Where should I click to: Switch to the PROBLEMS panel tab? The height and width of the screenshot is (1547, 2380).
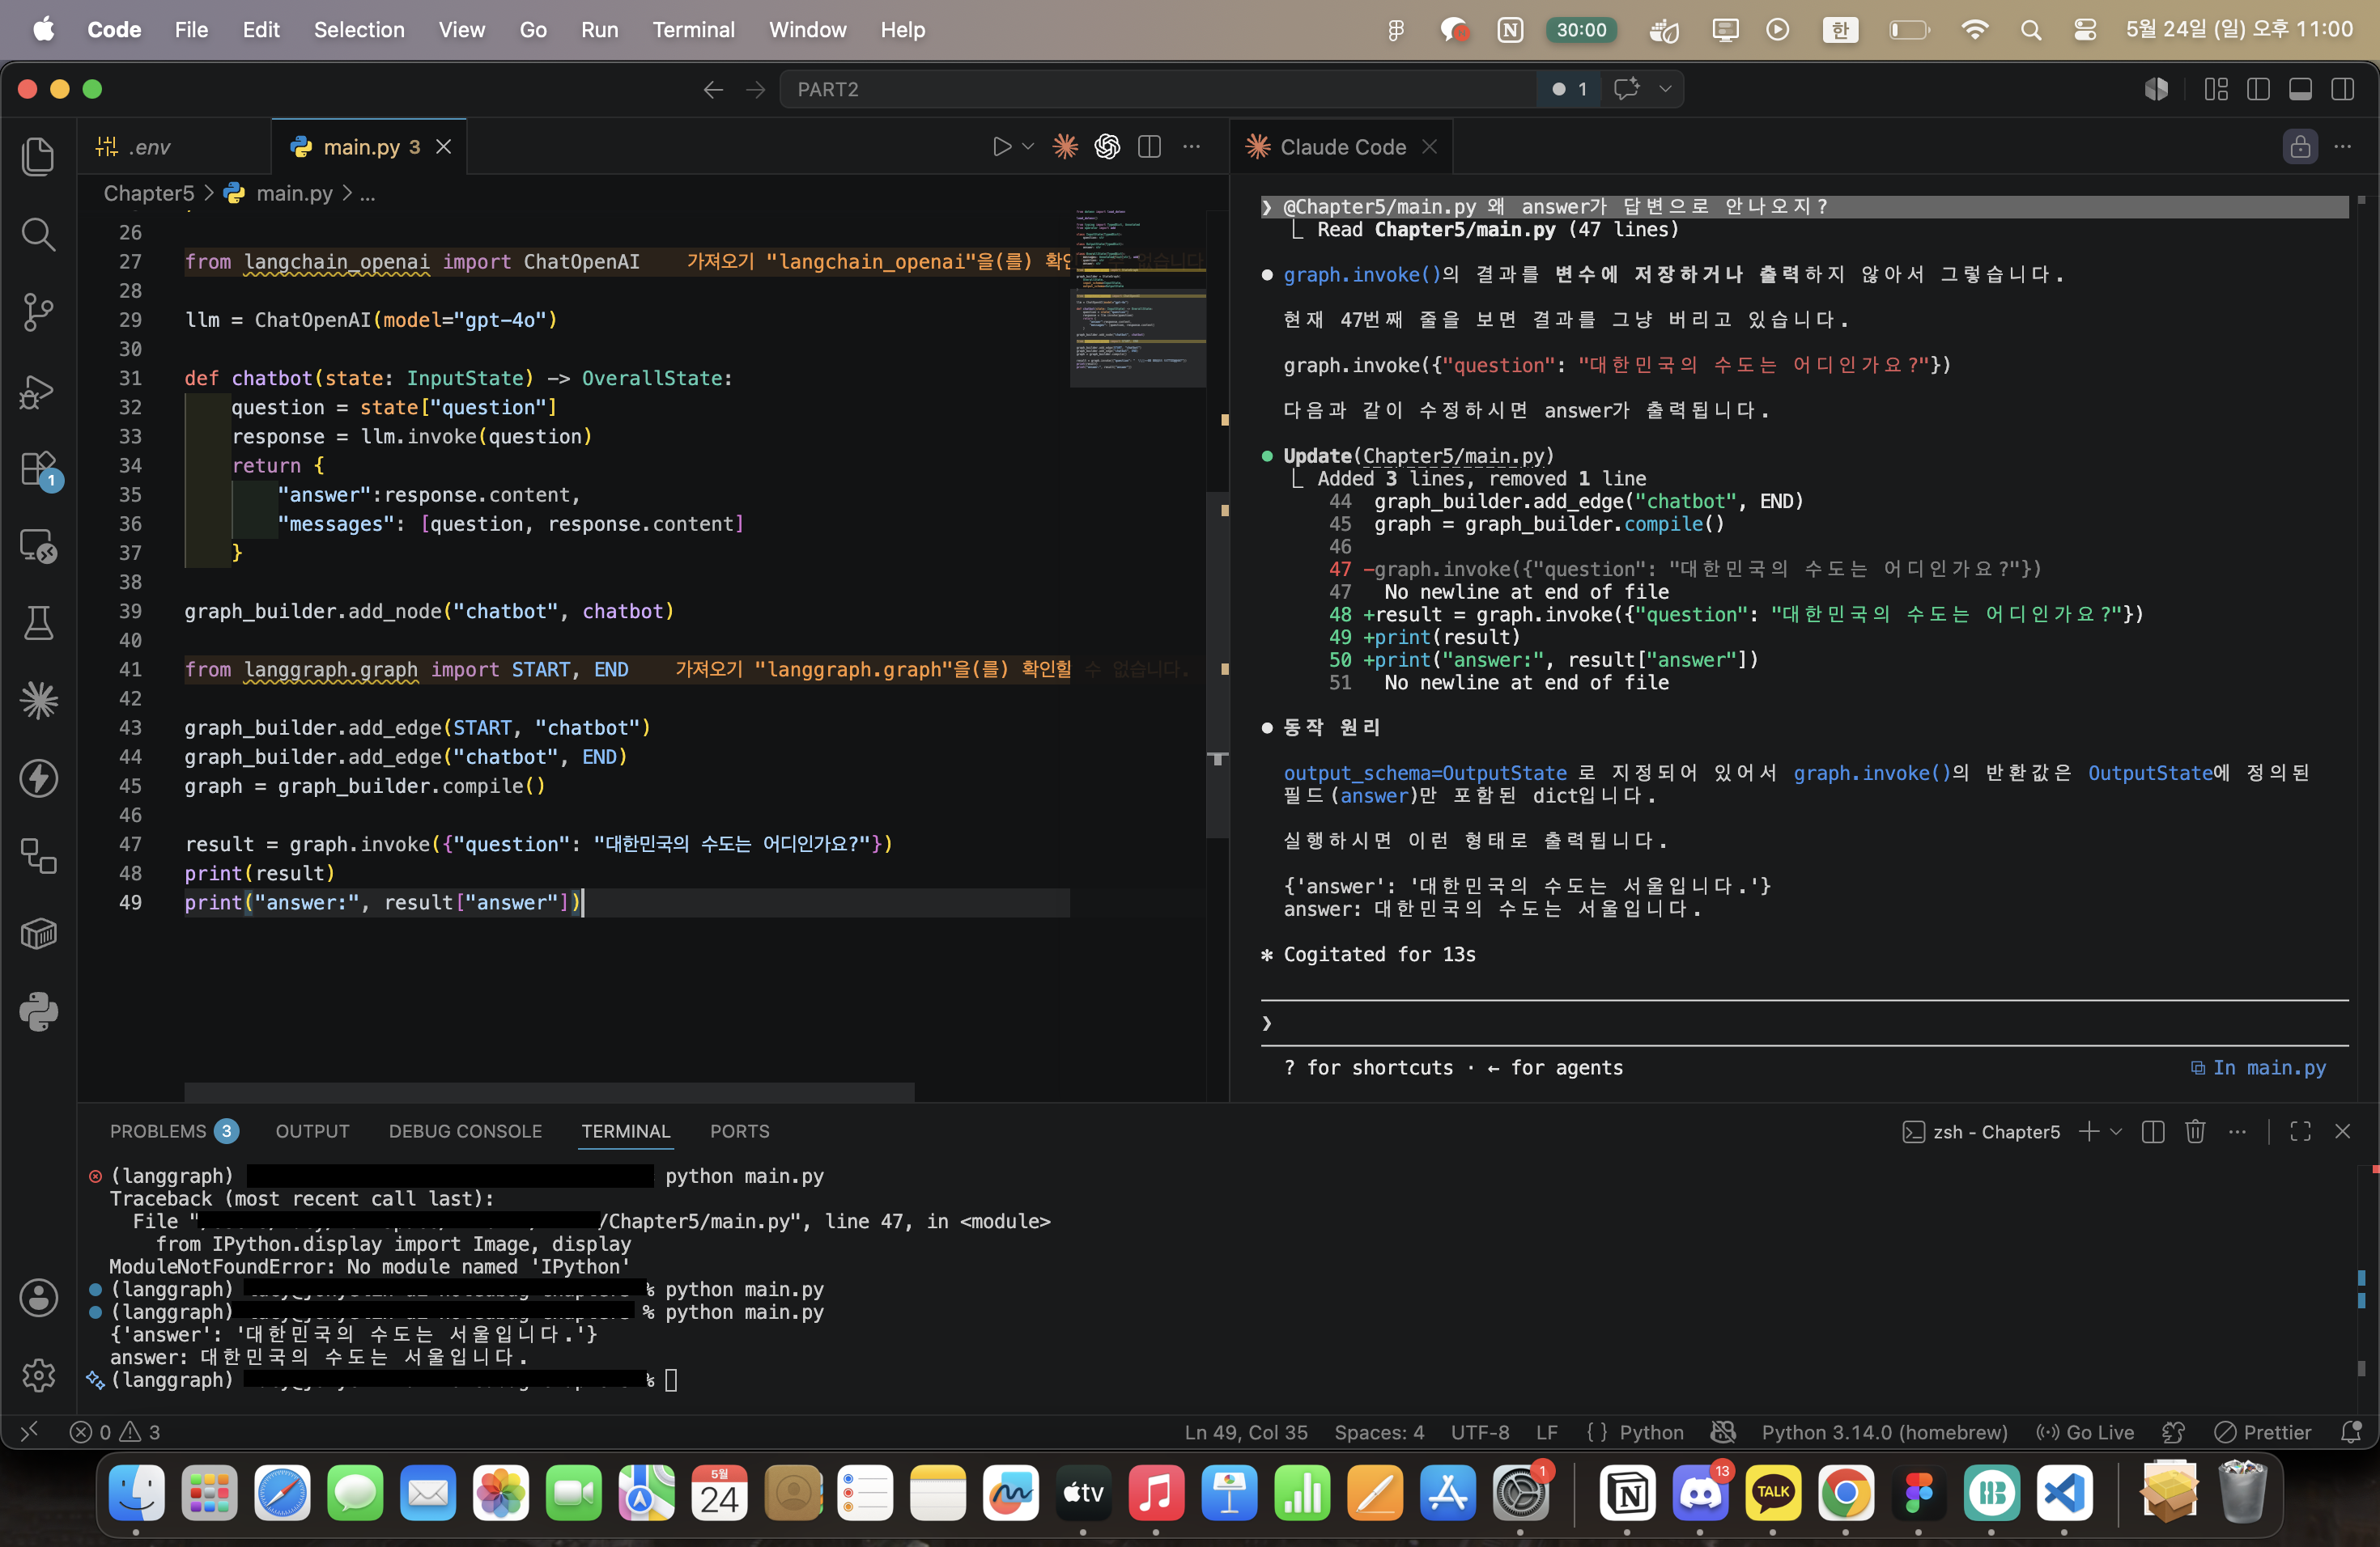pos(173,1131)
